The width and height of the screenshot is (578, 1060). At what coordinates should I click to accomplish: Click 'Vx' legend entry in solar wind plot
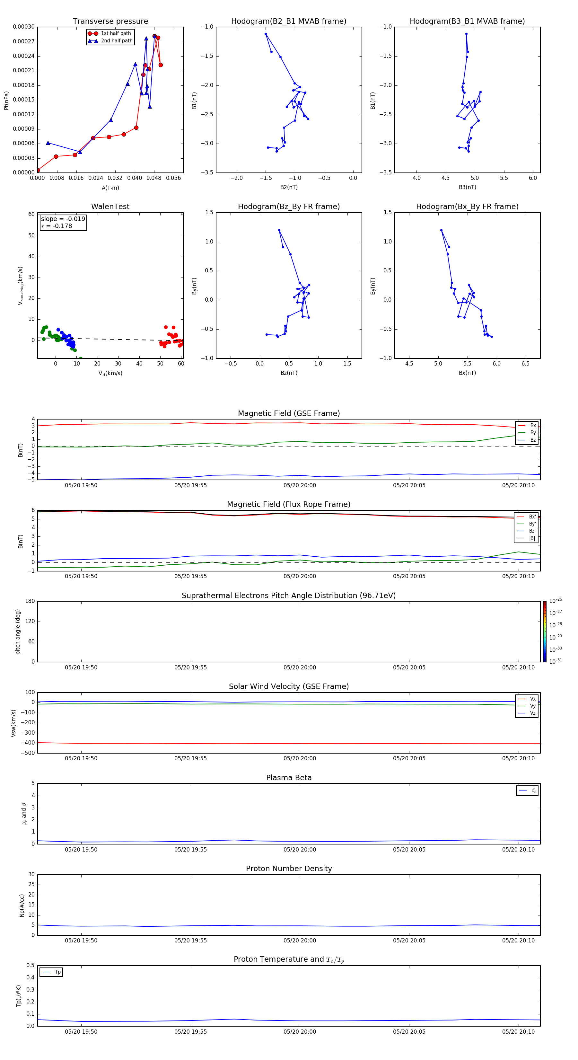point(527,699)
